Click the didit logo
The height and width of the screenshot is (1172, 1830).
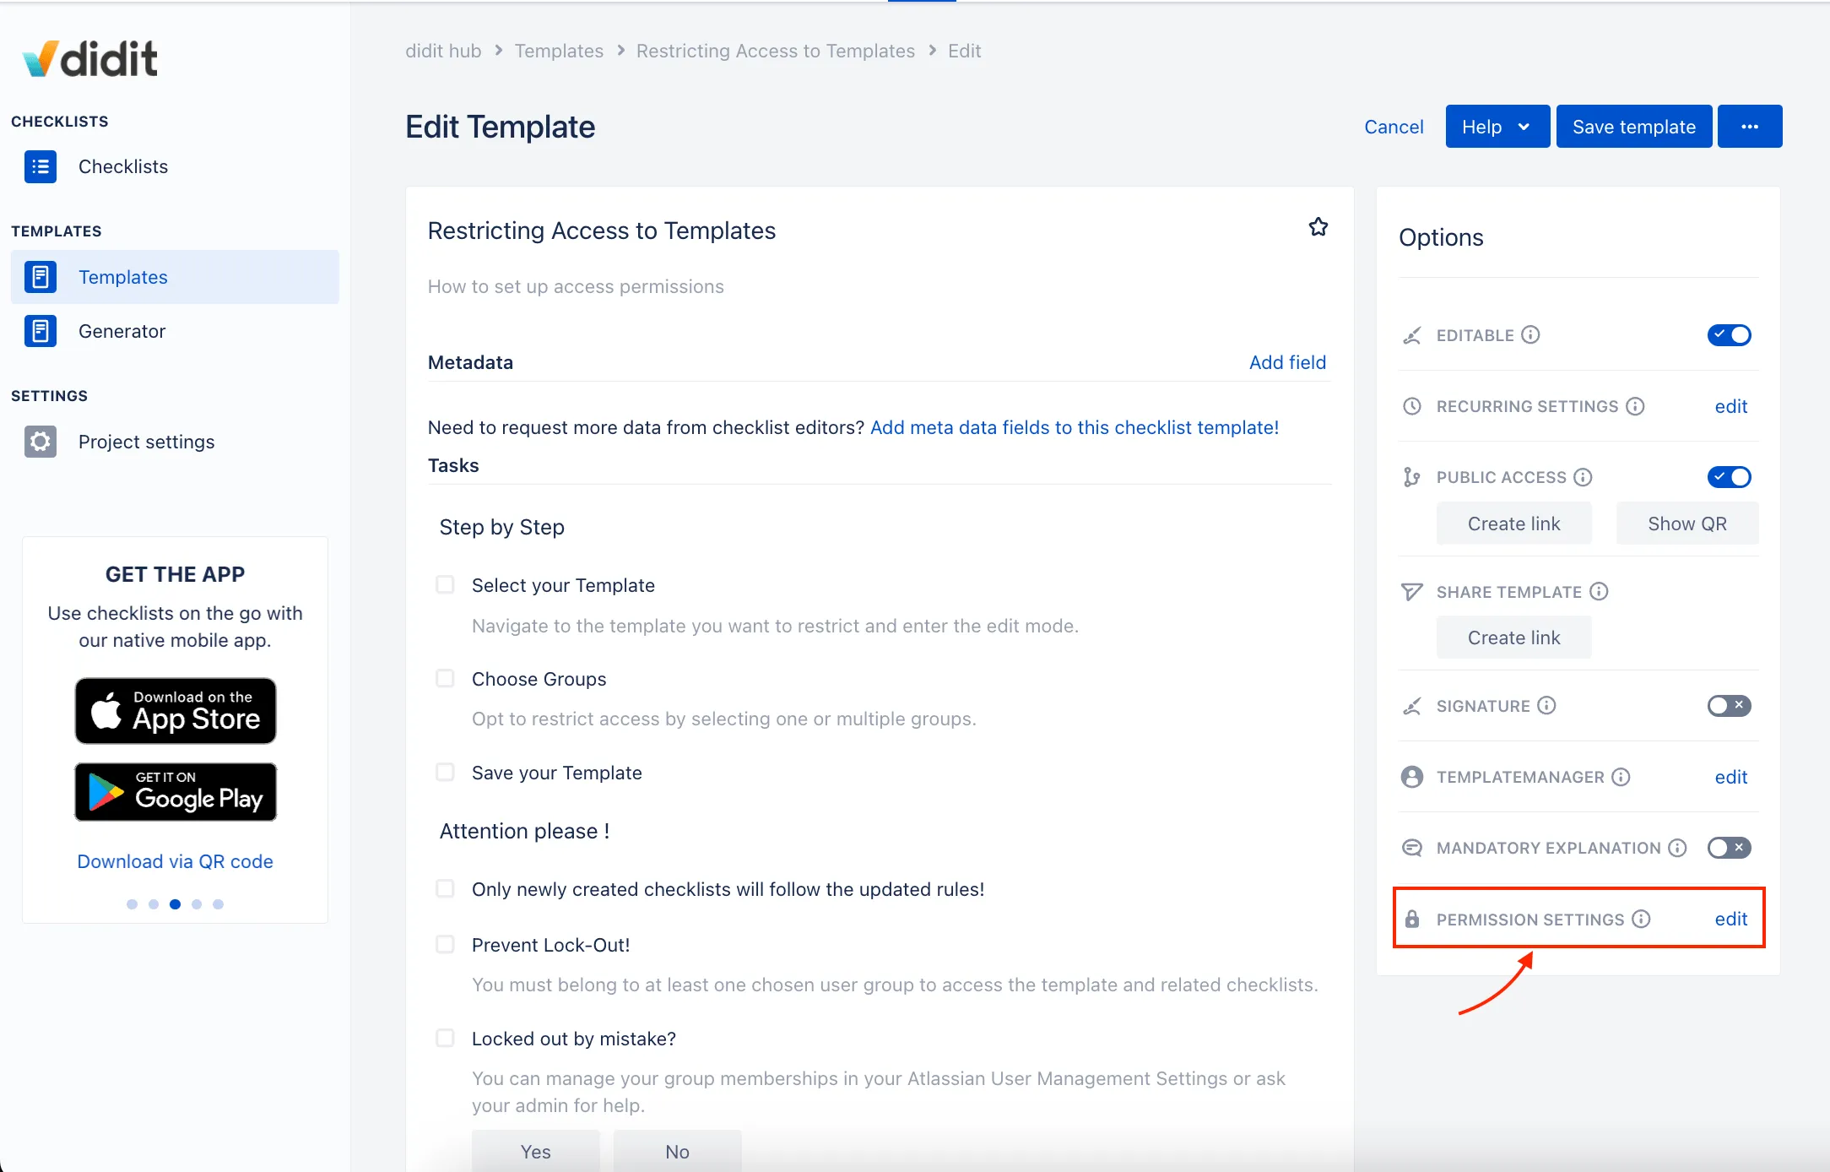[x=90, y=58]
